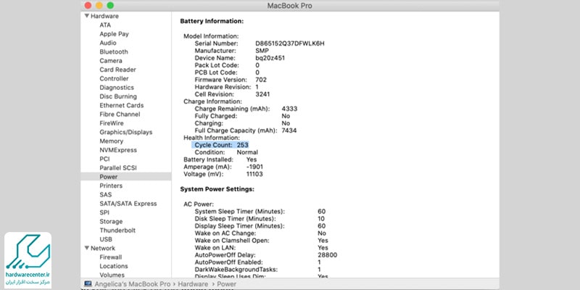Collapse the Hardware section triangle

point(87,16)
